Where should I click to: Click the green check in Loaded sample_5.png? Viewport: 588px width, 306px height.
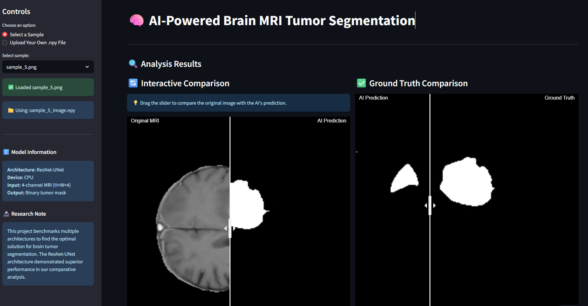tap(11, 87)
